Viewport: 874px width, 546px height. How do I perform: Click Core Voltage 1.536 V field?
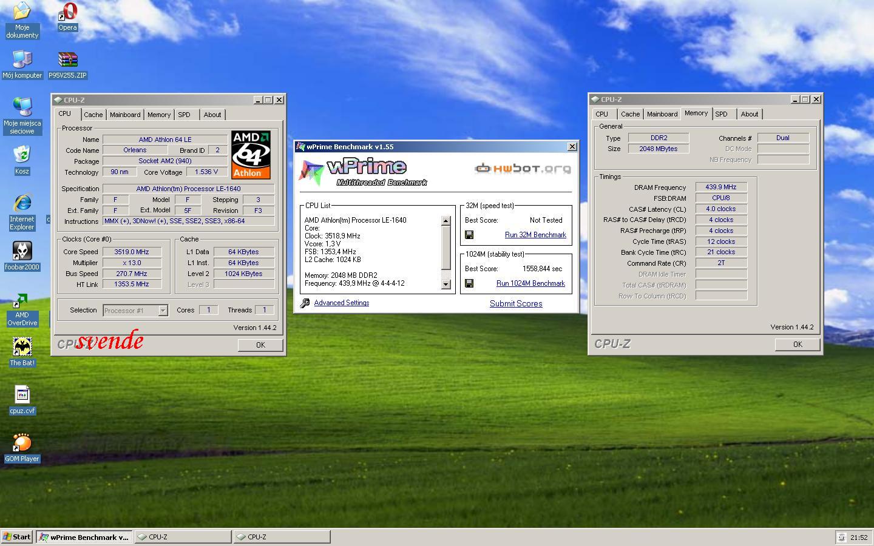206,172
